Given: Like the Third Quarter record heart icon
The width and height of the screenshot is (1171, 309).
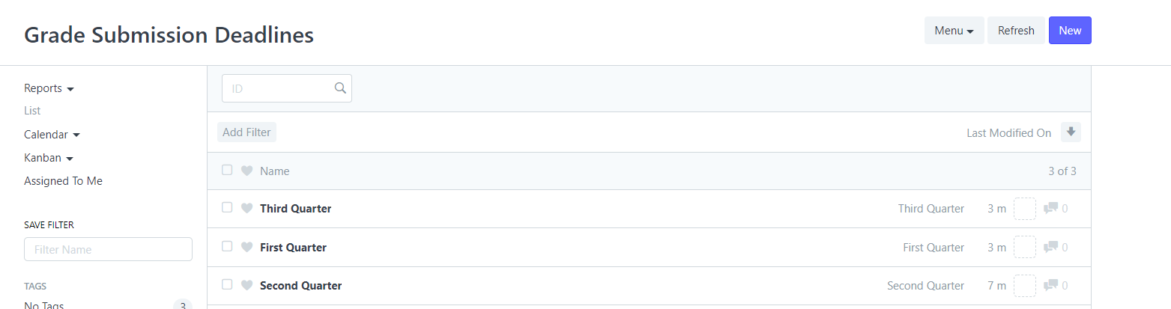Looking at the screenshot, I should 246,209.
